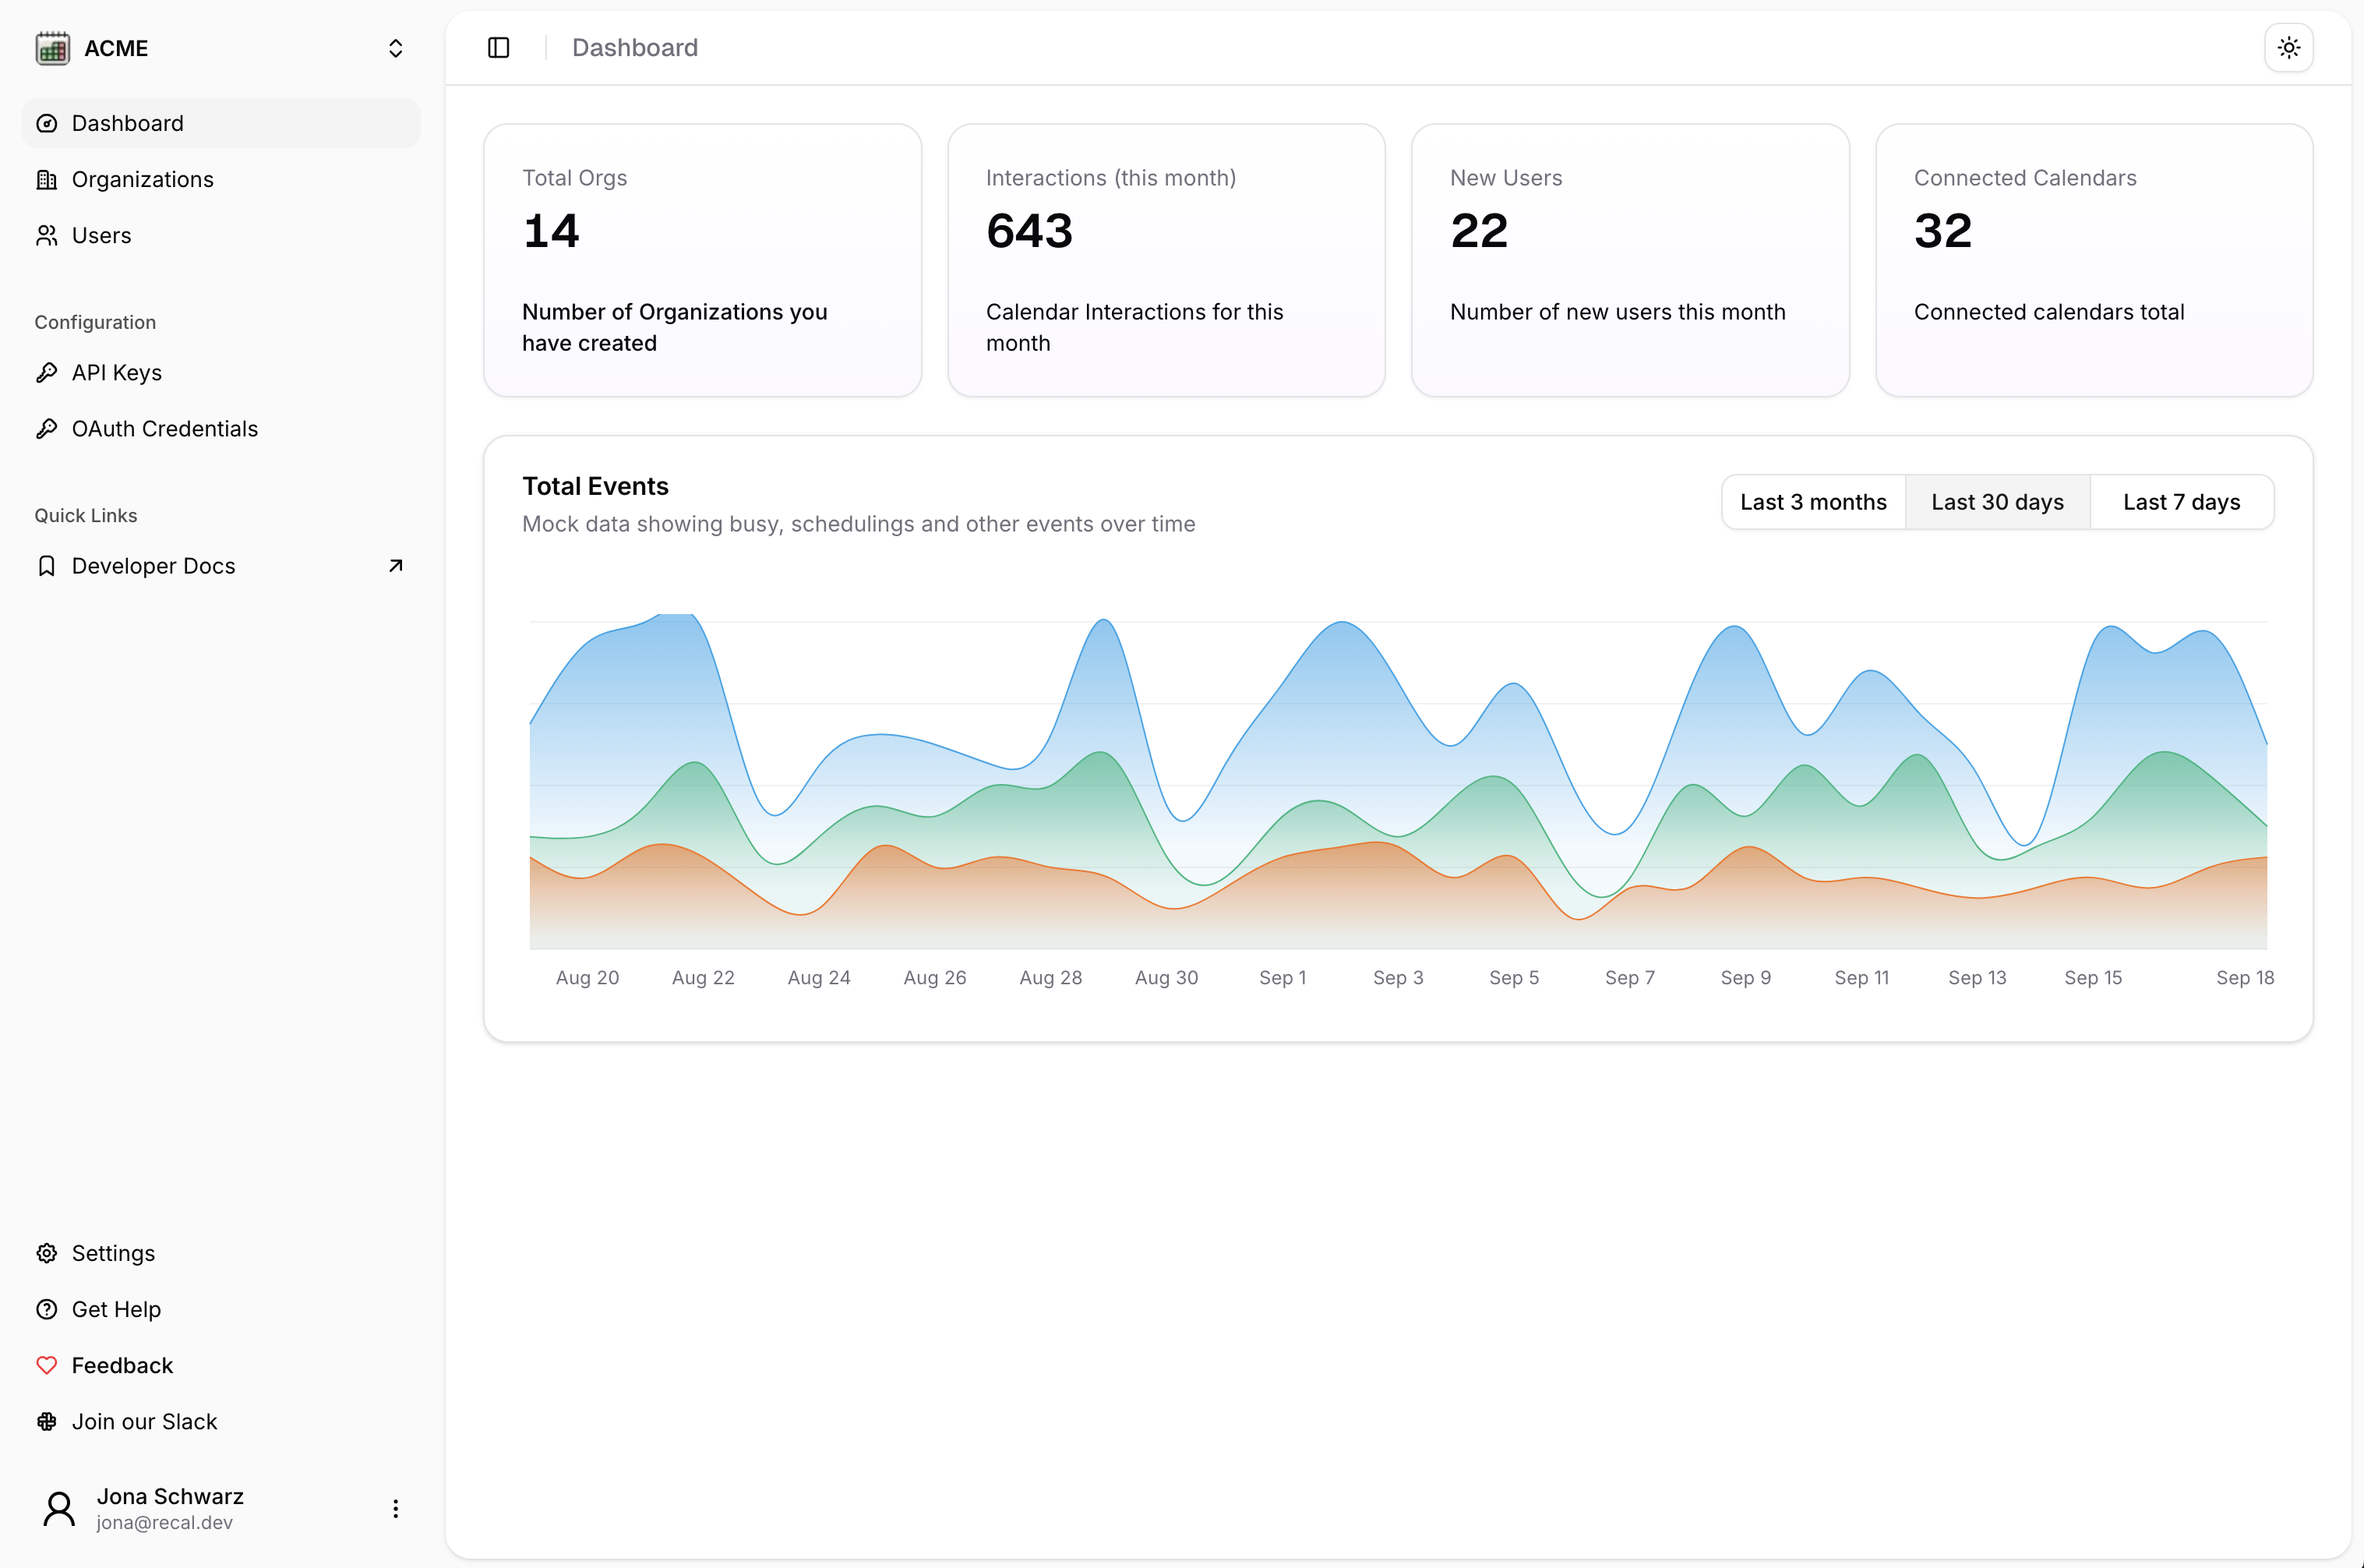The width and height of the screenshot is (2364, 1568).
Task: Select the Last 30 days range
Action: 1997,502
